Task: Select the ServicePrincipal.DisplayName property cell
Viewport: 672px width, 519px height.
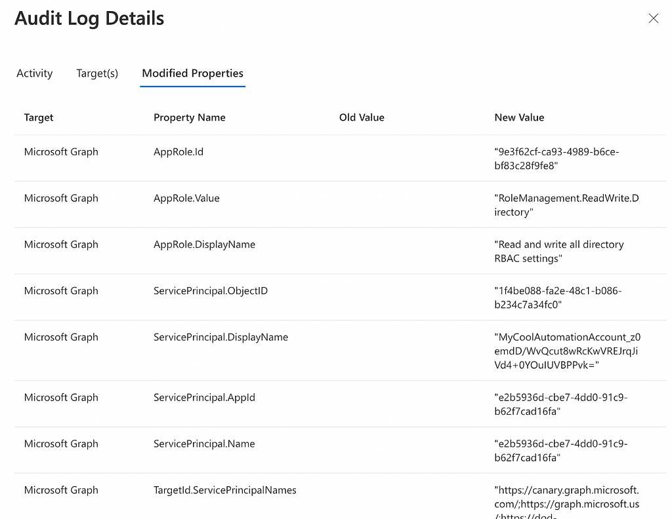Action: pos(220,337)
